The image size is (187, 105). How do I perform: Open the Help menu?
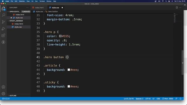click(x=55, y=1)
